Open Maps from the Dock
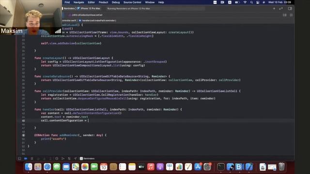The width and height of the screenshot is (310, 174). [x=76, y=167]
